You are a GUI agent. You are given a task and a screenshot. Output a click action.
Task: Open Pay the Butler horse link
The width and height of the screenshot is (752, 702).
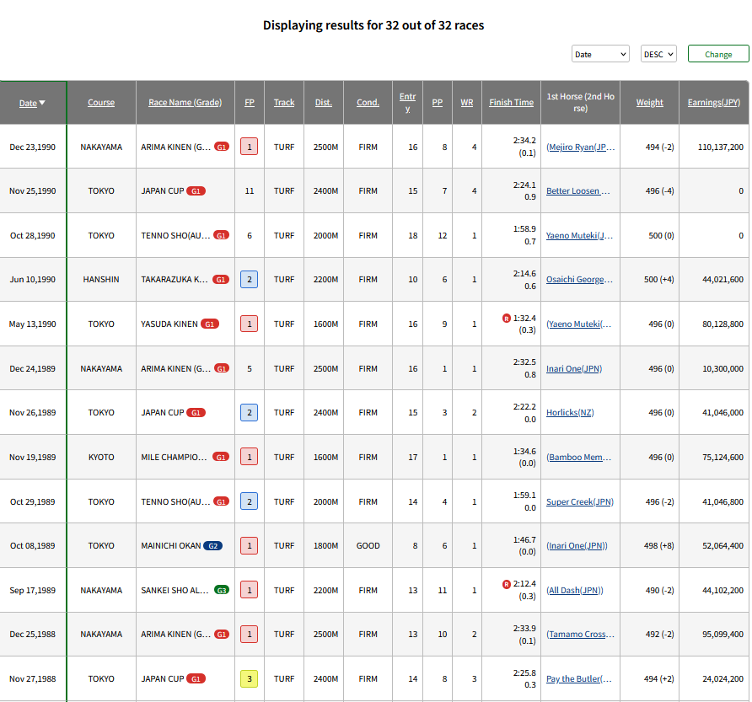tap(579, 678)
